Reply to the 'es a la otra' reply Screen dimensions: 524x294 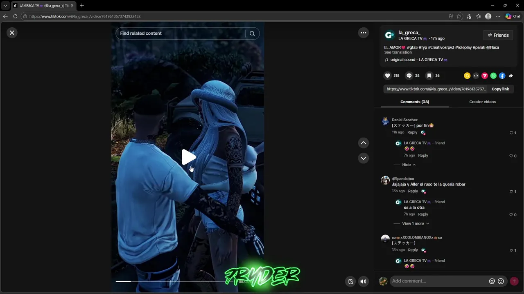[x=423, y=214]
